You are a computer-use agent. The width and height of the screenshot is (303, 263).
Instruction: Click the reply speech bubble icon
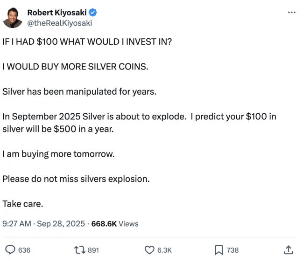tap(10, 250)
